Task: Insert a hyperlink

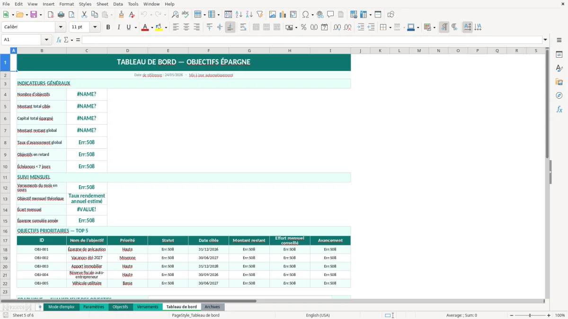Action: click(x=320, y=15)
